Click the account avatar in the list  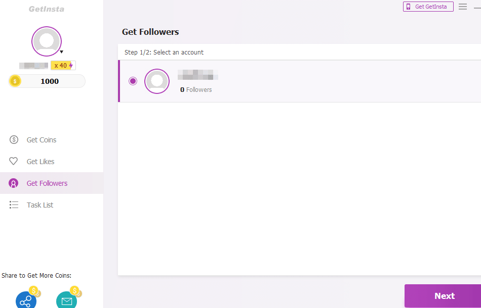pyautogui.click(x=157, y=81)
